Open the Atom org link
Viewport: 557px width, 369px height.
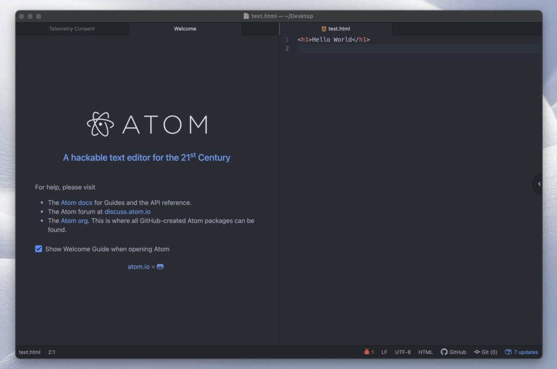click(x=74, y=221)
